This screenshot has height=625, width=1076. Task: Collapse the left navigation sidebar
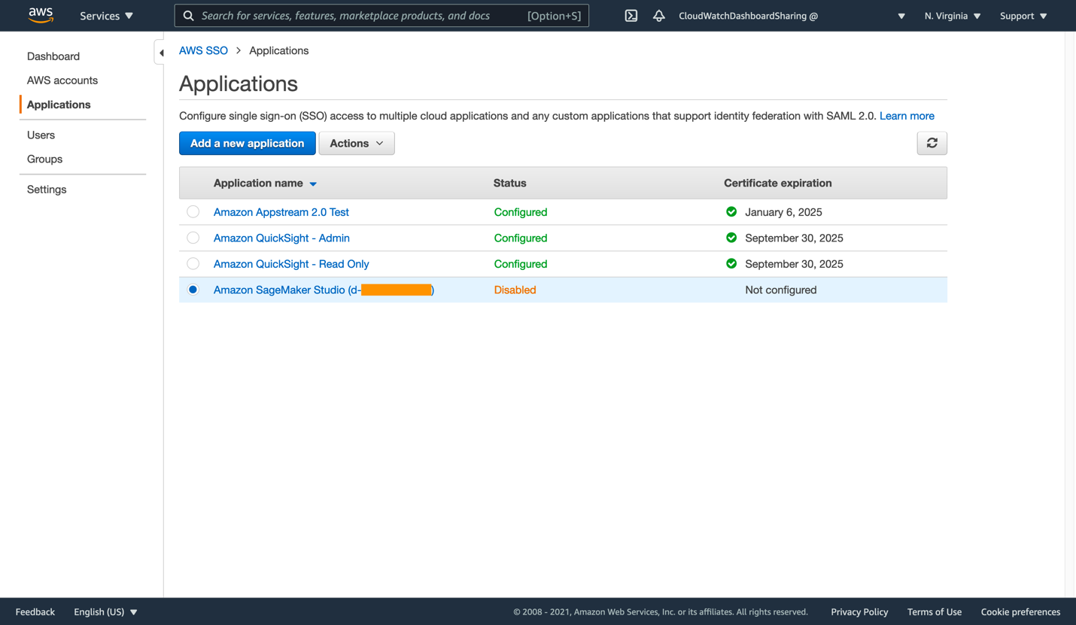[x=160, y=52]
